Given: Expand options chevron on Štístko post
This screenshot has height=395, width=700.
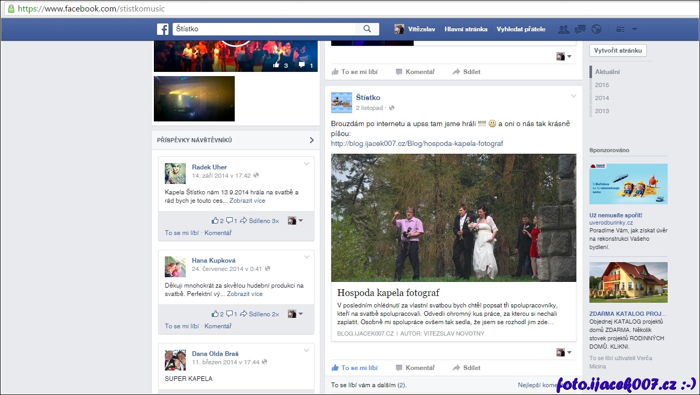Looking at the screenshot, I should click(573, 96).
